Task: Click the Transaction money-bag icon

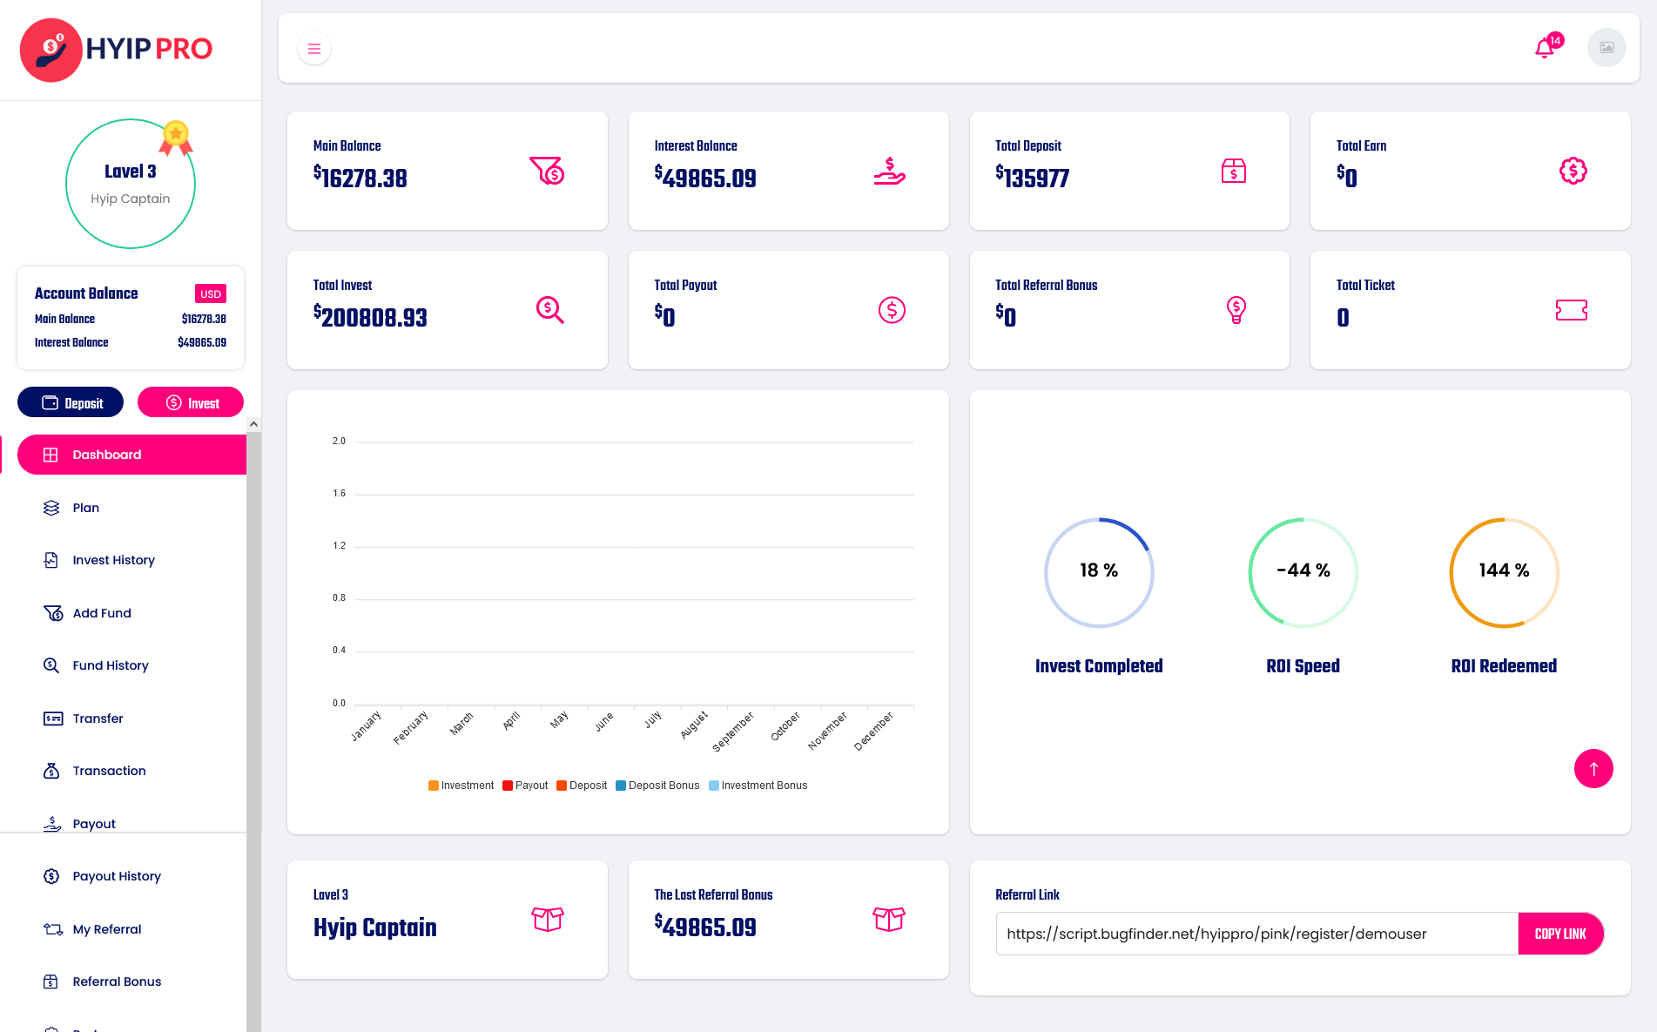Action: click(x=51, y=770)
